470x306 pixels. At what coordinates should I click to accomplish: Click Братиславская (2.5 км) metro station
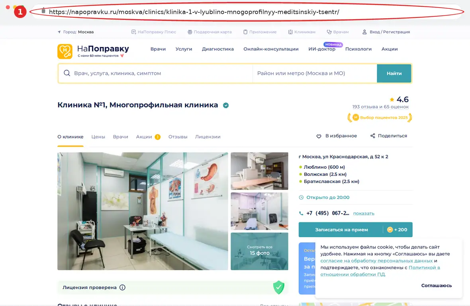(331, 181)
